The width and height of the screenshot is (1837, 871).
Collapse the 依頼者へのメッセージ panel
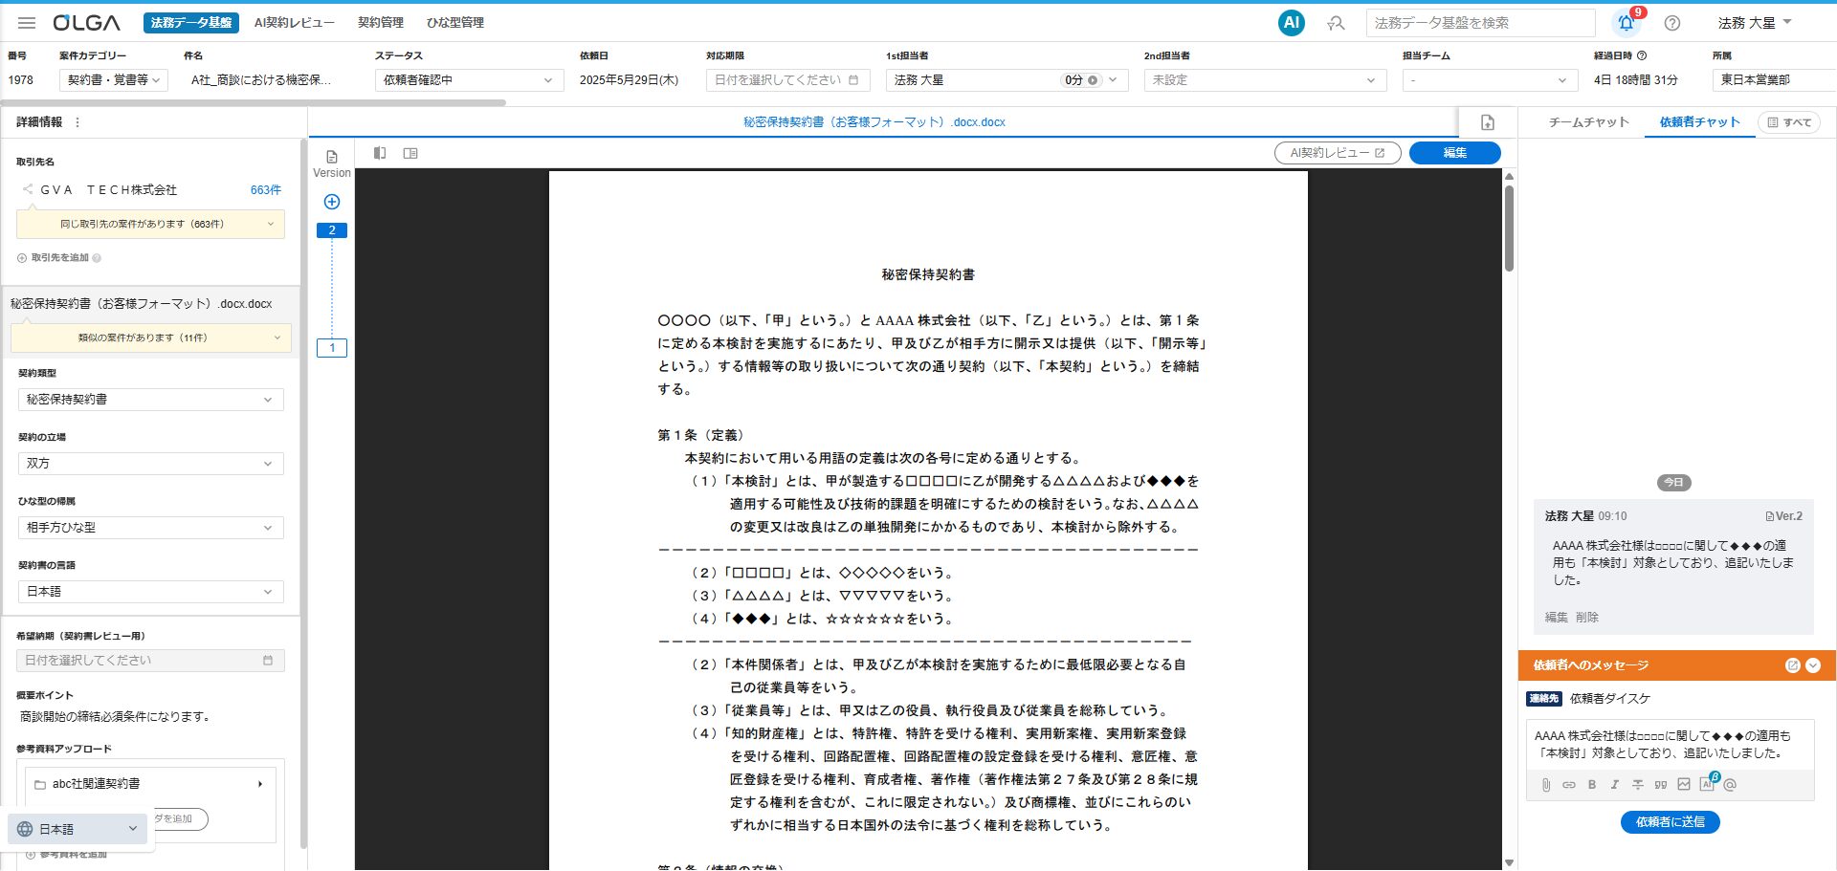(x=1813, y=665)
